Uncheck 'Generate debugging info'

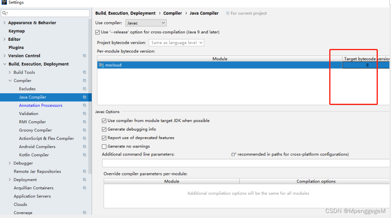(x=104, y=129)
